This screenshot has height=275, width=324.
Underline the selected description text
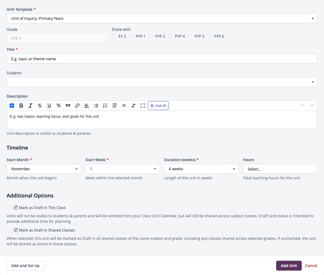[x=49, y=106]
